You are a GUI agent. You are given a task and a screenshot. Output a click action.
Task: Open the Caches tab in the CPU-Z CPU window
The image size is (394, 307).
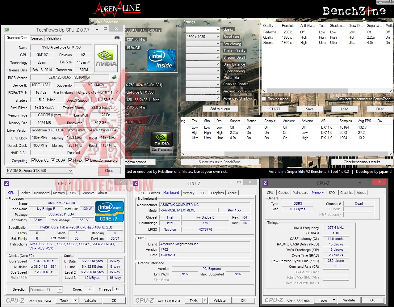pos(25,193)
